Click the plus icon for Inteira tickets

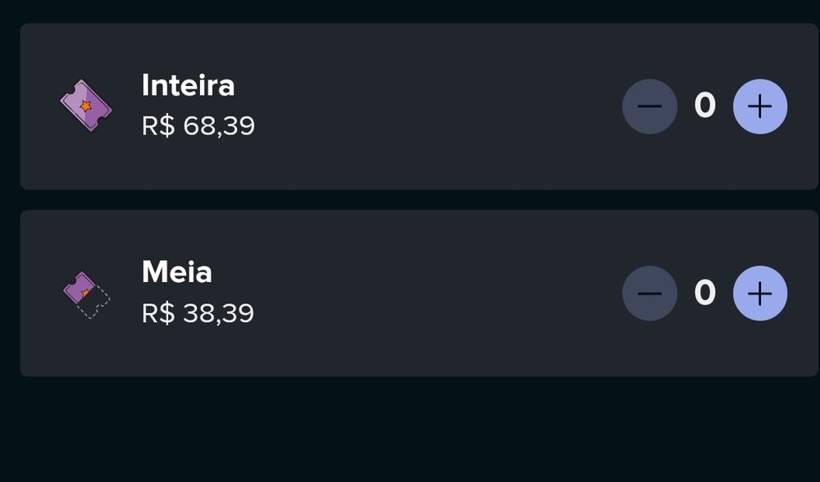(759, 107)
